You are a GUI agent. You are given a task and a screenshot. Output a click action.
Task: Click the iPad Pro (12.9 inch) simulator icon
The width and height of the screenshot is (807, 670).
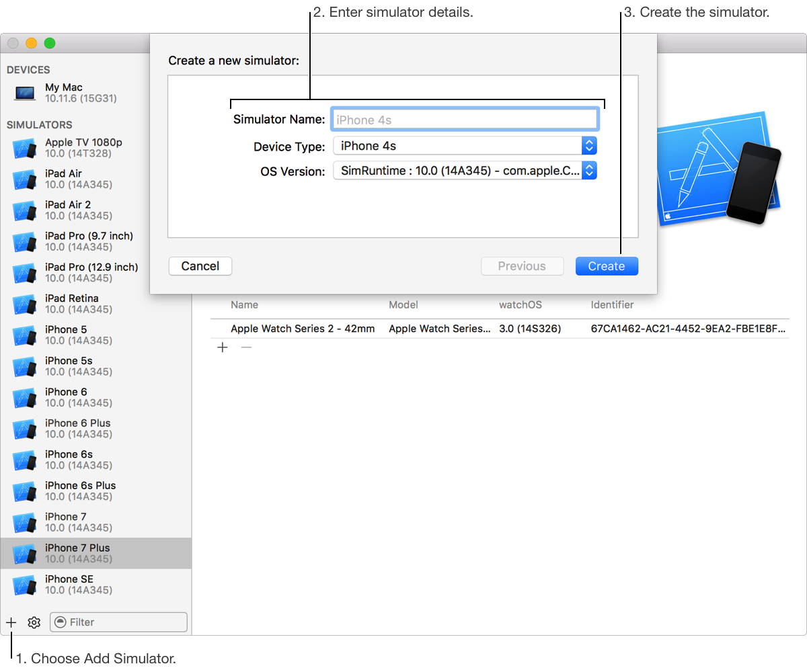24,274
